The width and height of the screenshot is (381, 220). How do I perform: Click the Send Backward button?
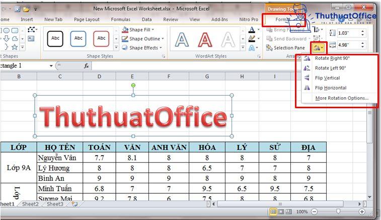click(x=287, y=39)
